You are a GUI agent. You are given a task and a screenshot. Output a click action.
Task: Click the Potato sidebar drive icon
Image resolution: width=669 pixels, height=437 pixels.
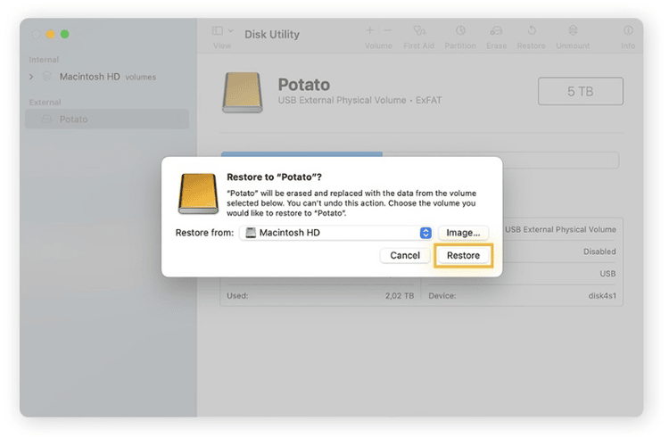pyautogui.click(x=47, y=120)
